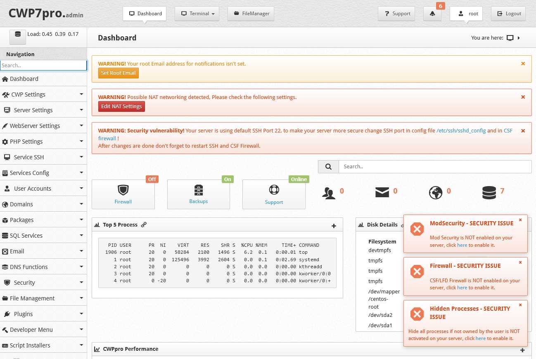536x359 pixels.
Task: Expand Domains menu
Action: (43, 204)
